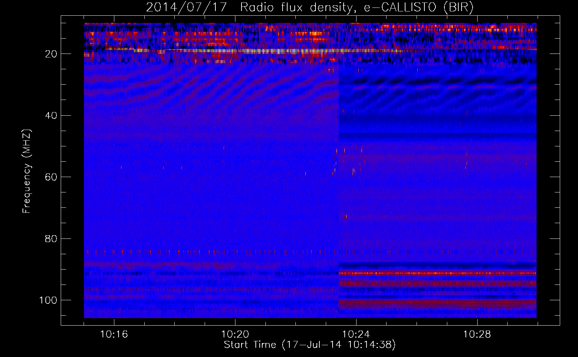The image size is (578, 357).
Task: Click the 10:28 time tick label
Action: pos(477,335)
